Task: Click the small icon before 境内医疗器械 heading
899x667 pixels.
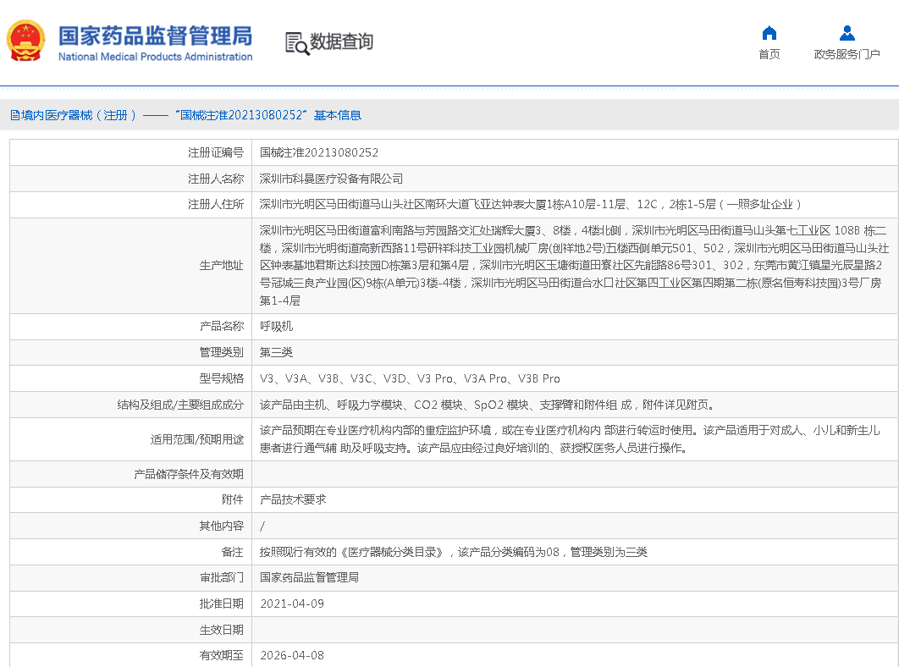Action: pos(14,115)
